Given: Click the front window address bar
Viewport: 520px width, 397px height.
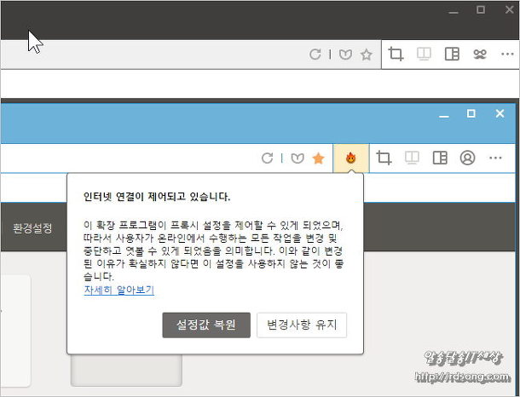Looking at the screenshot, I should pos(128,158).
